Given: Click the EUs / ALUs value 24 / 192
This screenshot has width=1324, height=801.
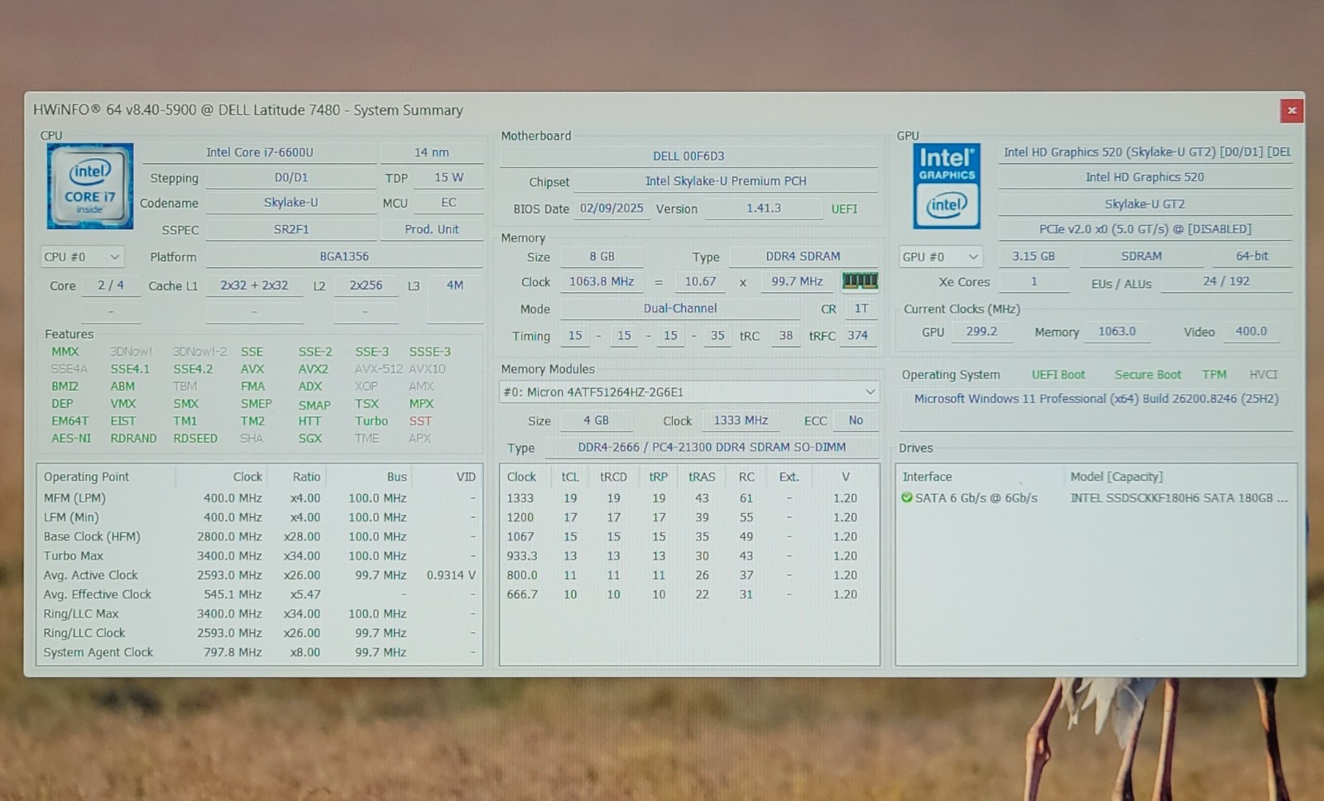Looking at the screenshot, I should coord(1226,281).
